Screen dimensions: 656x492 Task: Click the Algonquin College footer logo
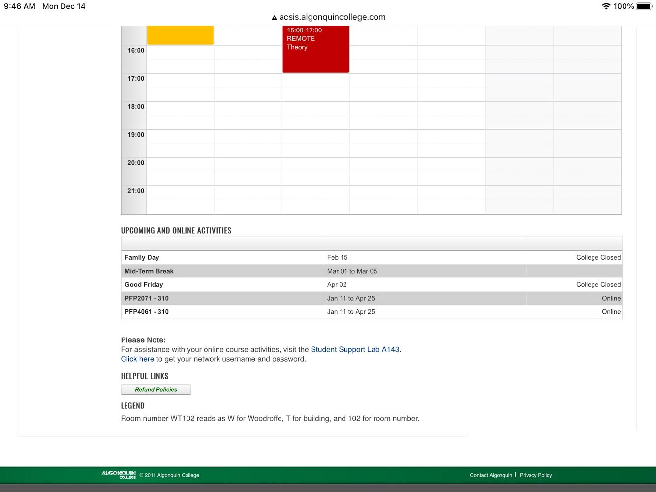pos(119,475)
